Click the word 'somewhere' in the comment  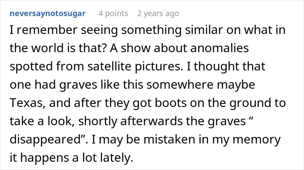coord(180,85)
